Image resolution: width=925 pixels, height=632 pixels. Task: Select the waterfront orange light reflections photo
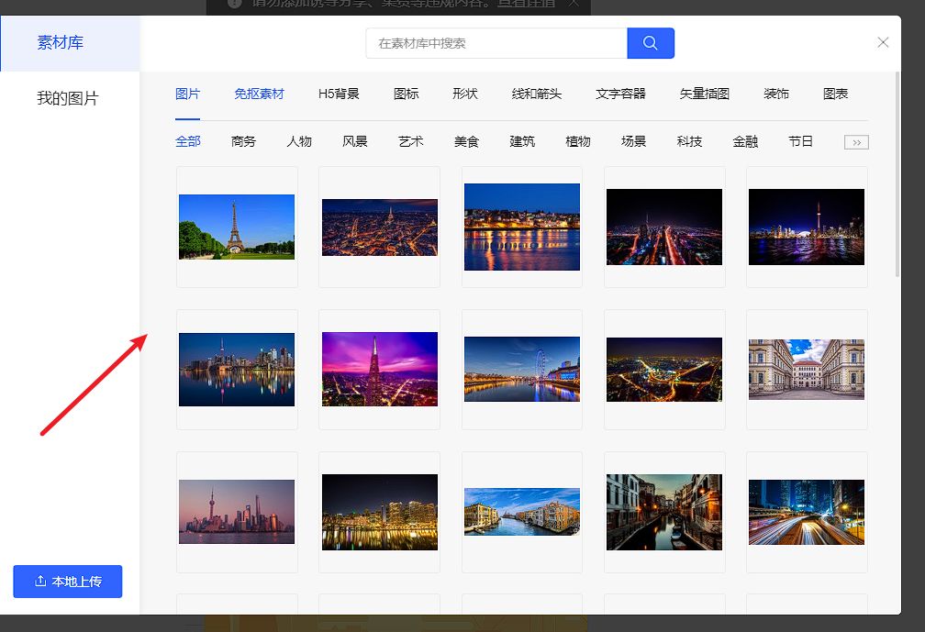[522, 227]
